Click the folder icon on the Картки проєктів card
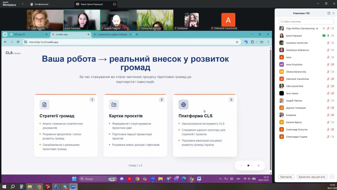Screen dimensions: 337x190 pyautogui.click(x=114, y=105)
